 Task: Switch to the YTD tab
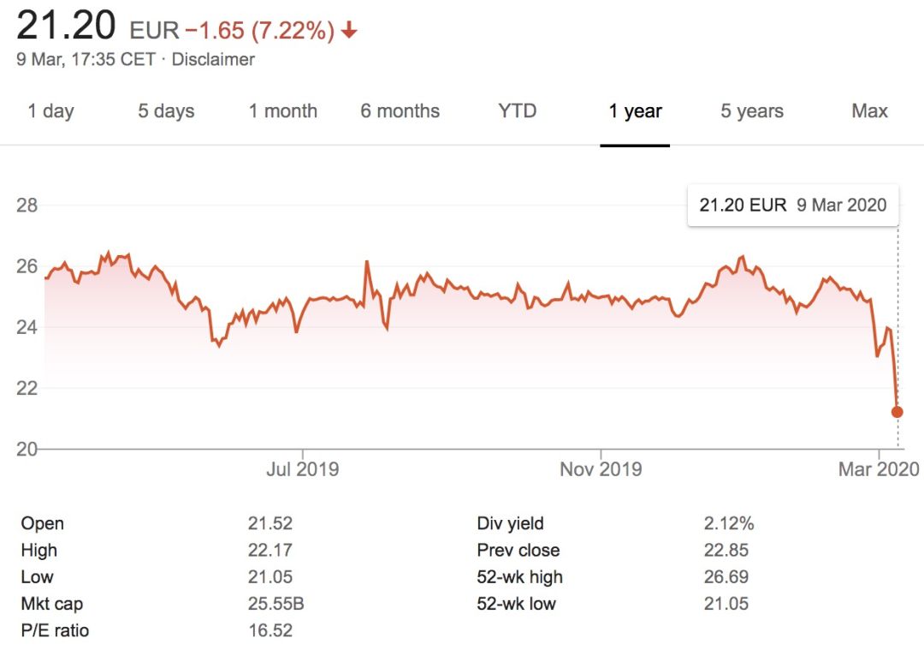click(x=517, y=111)
